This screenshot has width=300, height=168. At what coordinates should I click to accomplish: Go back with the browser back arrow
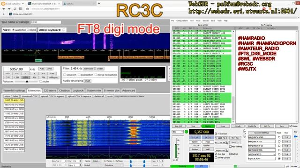click(4, 9)
